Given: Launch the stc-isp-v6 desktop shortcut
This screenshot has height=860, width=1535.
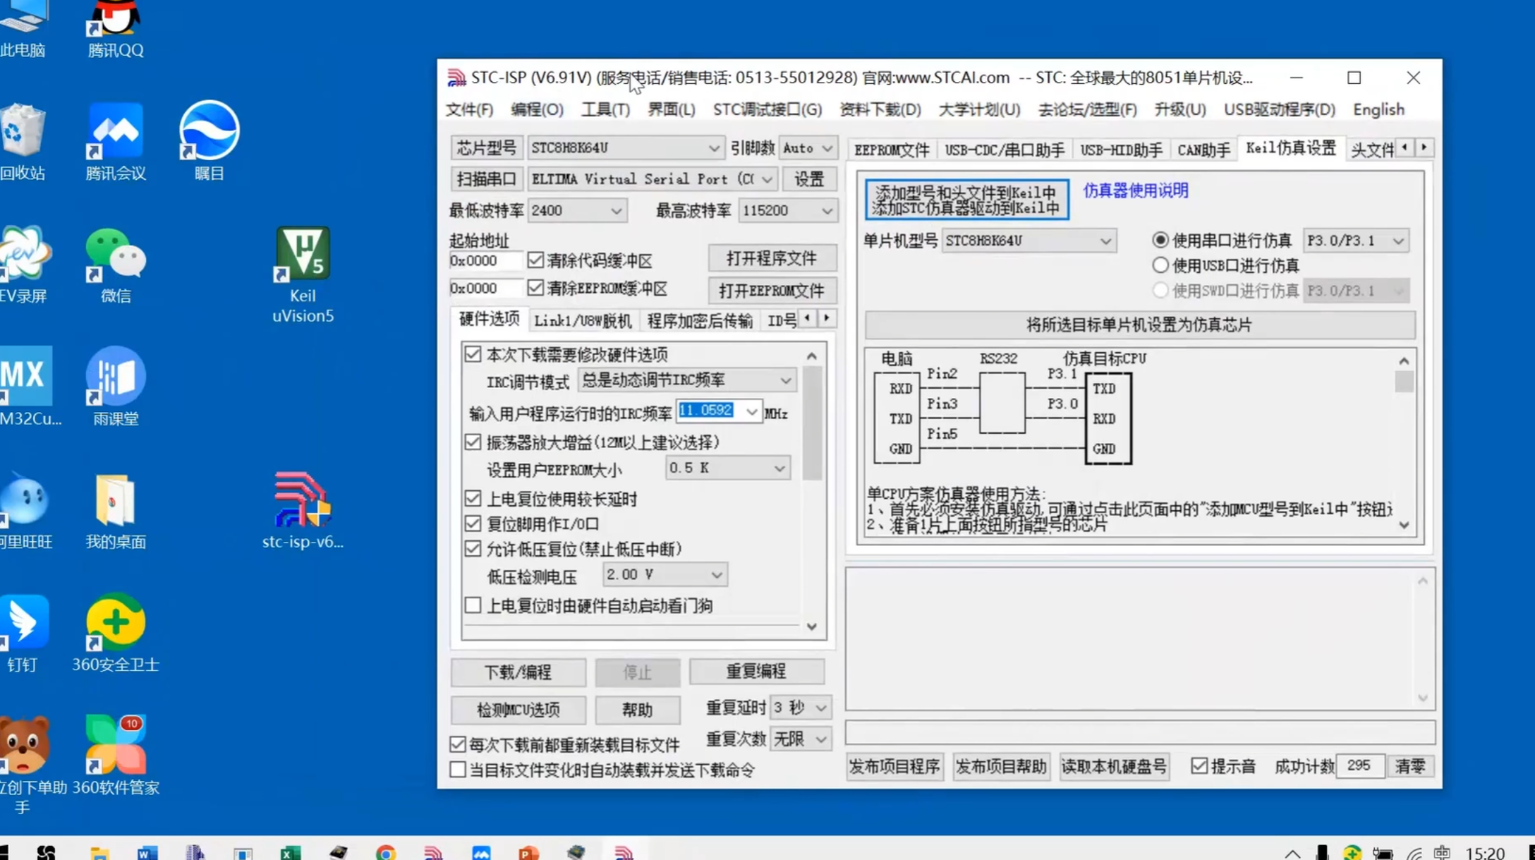Looking at the screenshot, I should [303, 510].
